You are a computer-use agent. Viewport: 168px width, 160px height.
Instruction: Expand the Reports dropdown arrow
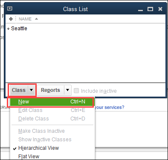pyautogui.click(x=67, y=90)
